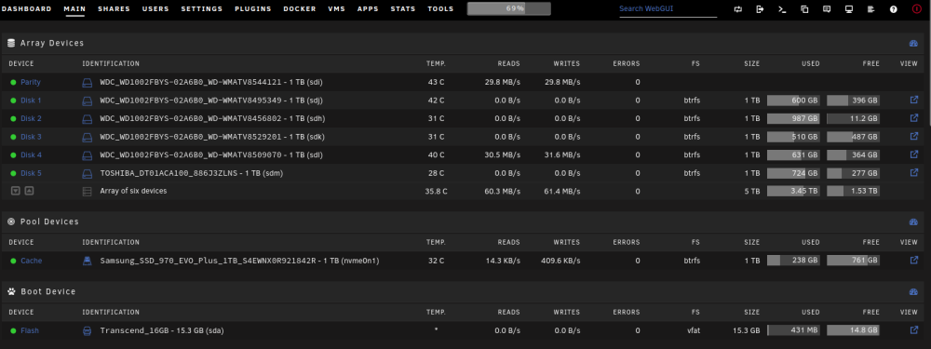Click the up arrow toggle under Disk 5

pos(29,191)
